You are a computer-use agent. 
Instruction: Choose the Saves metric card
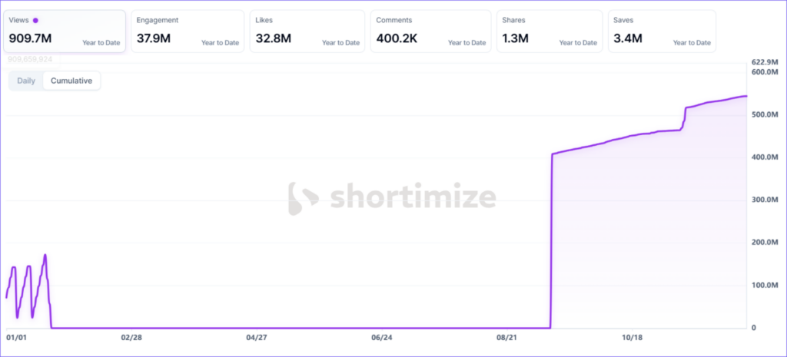pos(662,31)
